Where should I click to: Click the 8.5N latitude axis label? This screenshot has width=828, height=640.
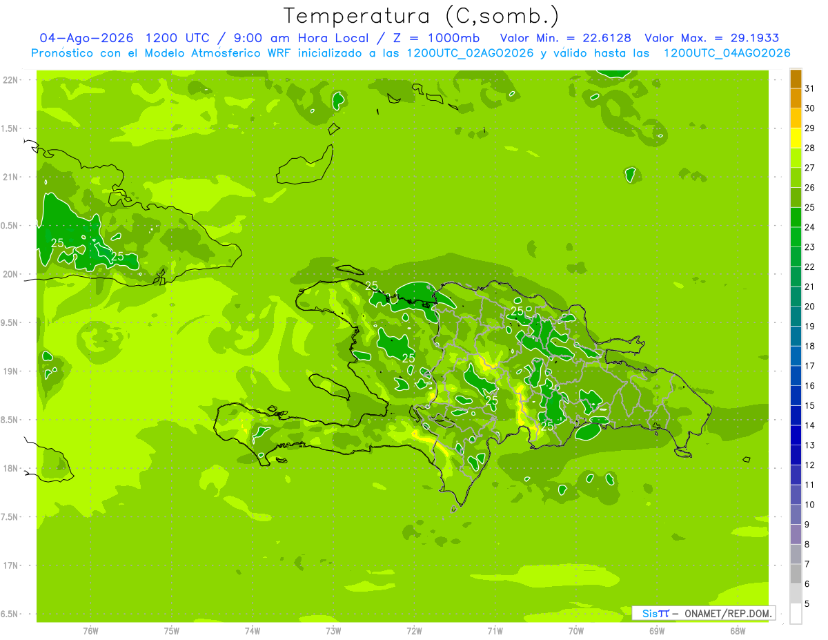tap(9, 420)
